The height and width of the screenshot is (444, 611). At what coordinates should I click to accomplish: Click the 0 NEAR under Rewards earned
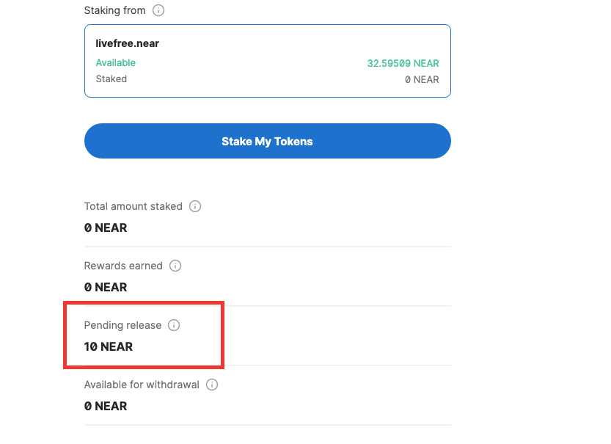(x=106, y=287)
